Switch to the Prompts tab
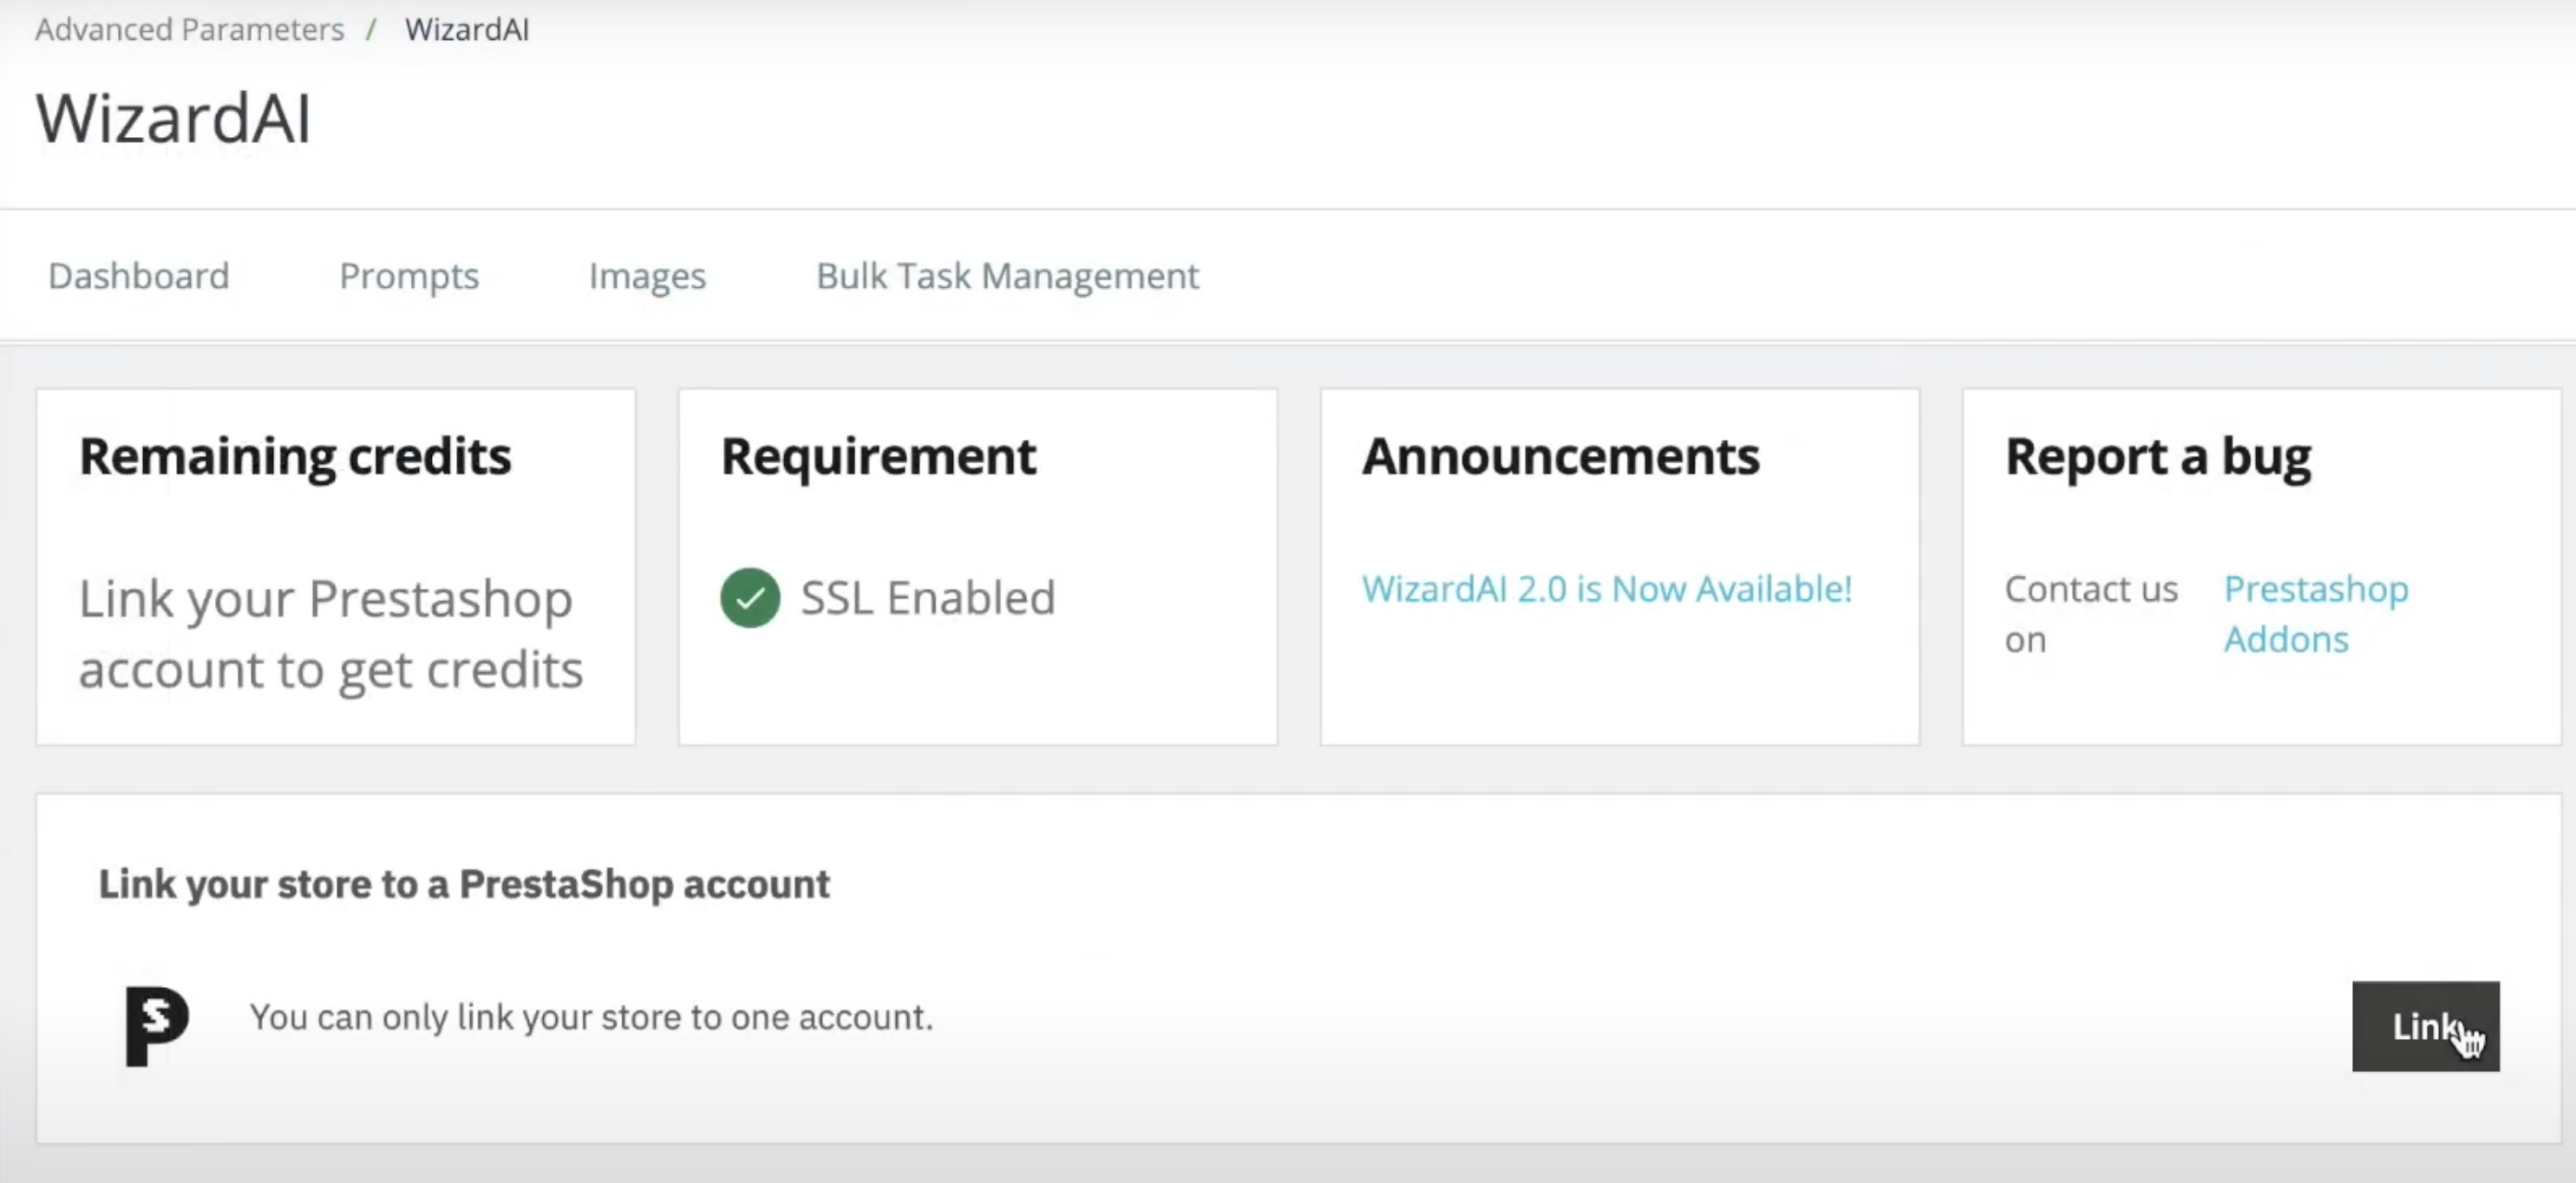Image resolution: width=2576 pixels, height=1183 pixels. pos(409,275)
